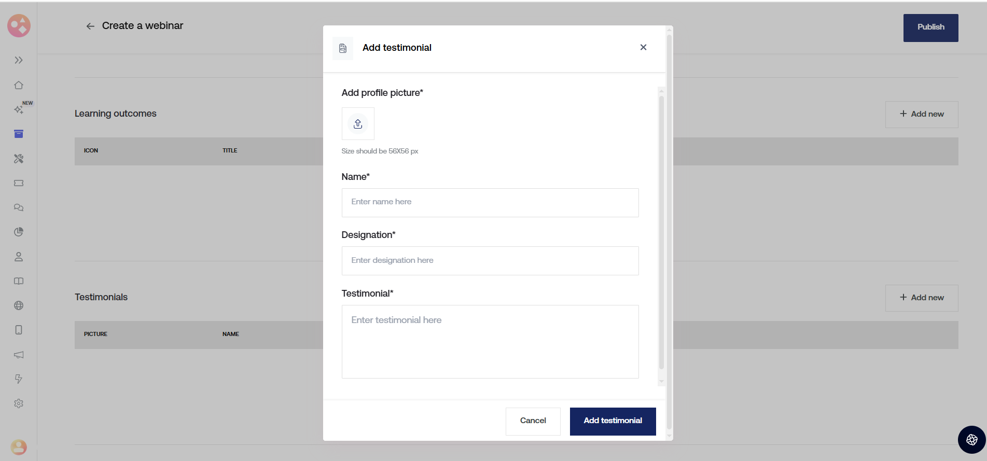Open the Home icon in sidebar
The height and width of the screenshot is (461, 987).
19,85
